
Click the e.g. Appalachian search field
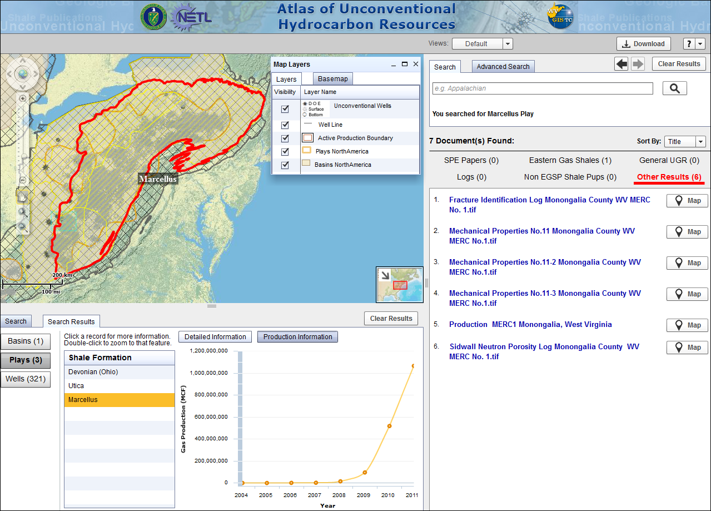(543, 88)
